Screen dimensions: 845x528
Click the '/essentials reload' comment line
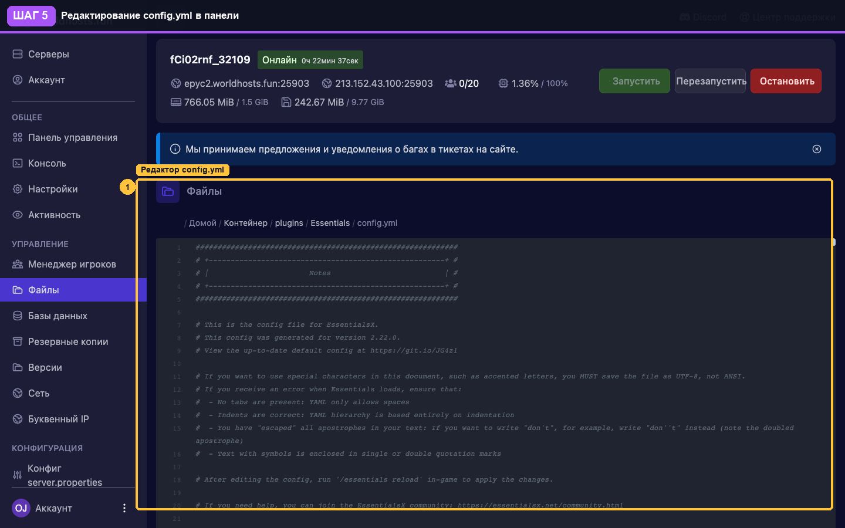(374, 480)
